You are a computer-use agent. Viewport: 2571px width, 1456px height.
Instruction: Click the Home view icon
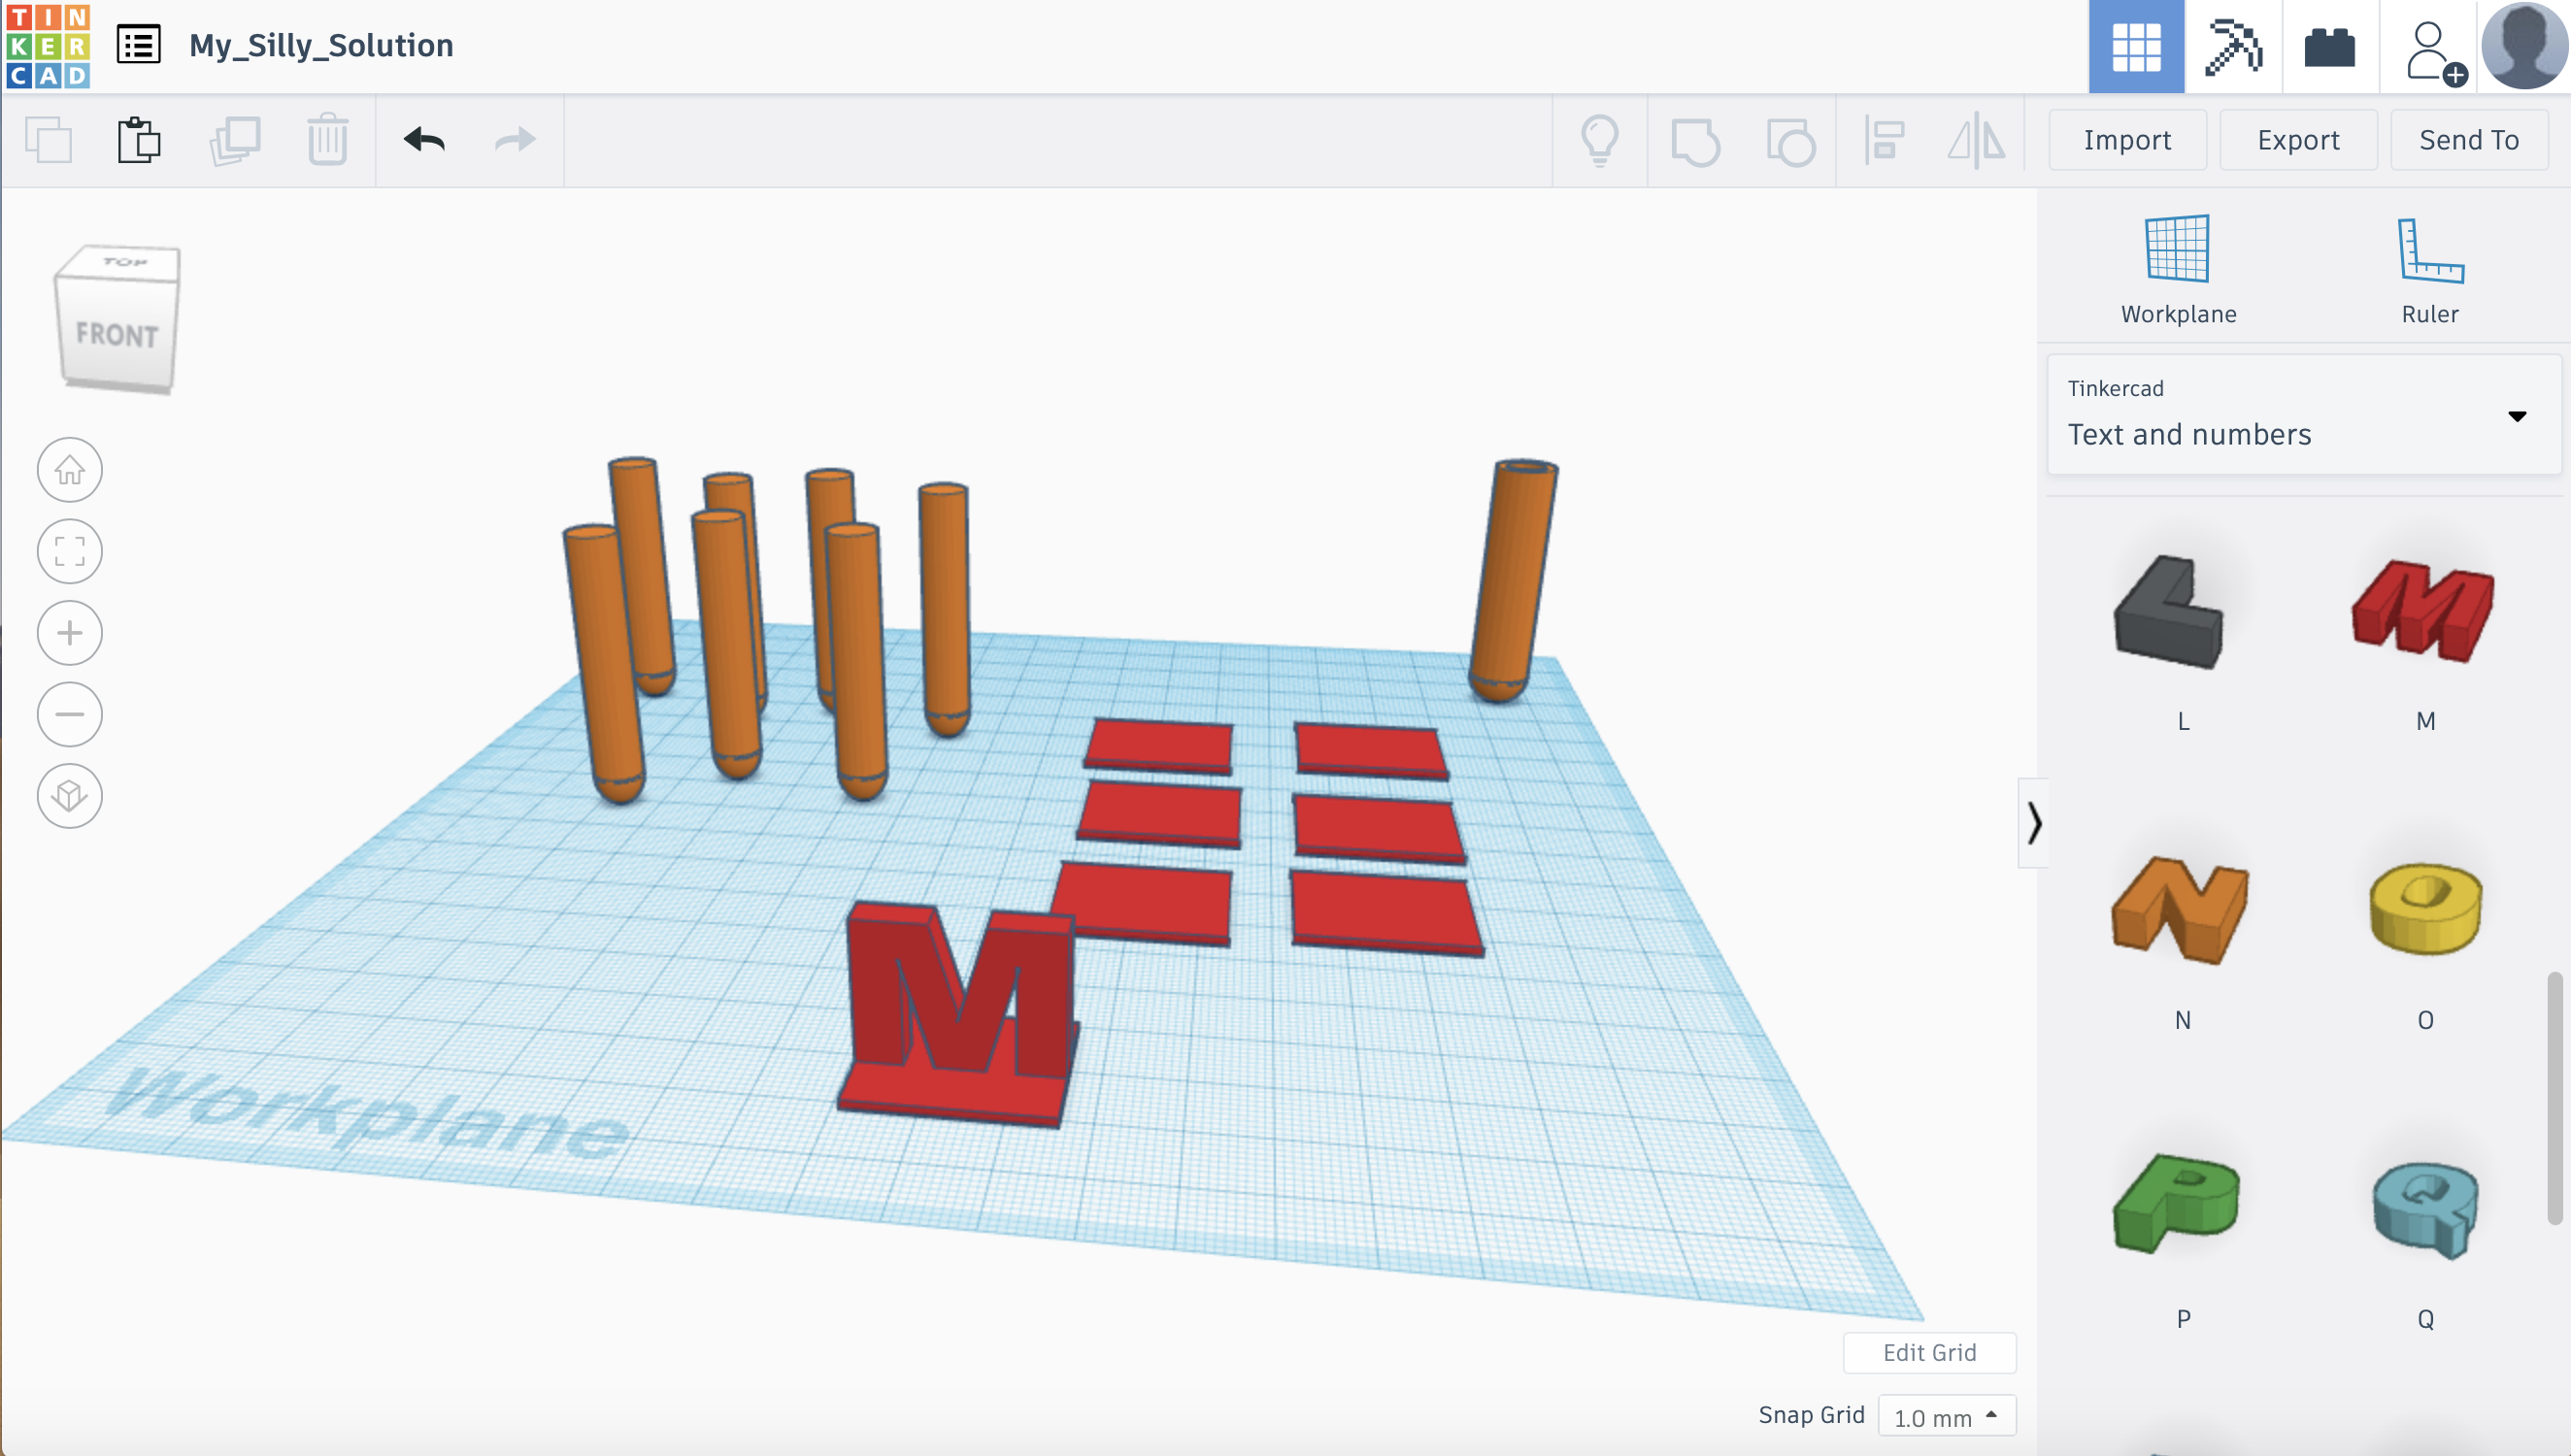(70, 470)
